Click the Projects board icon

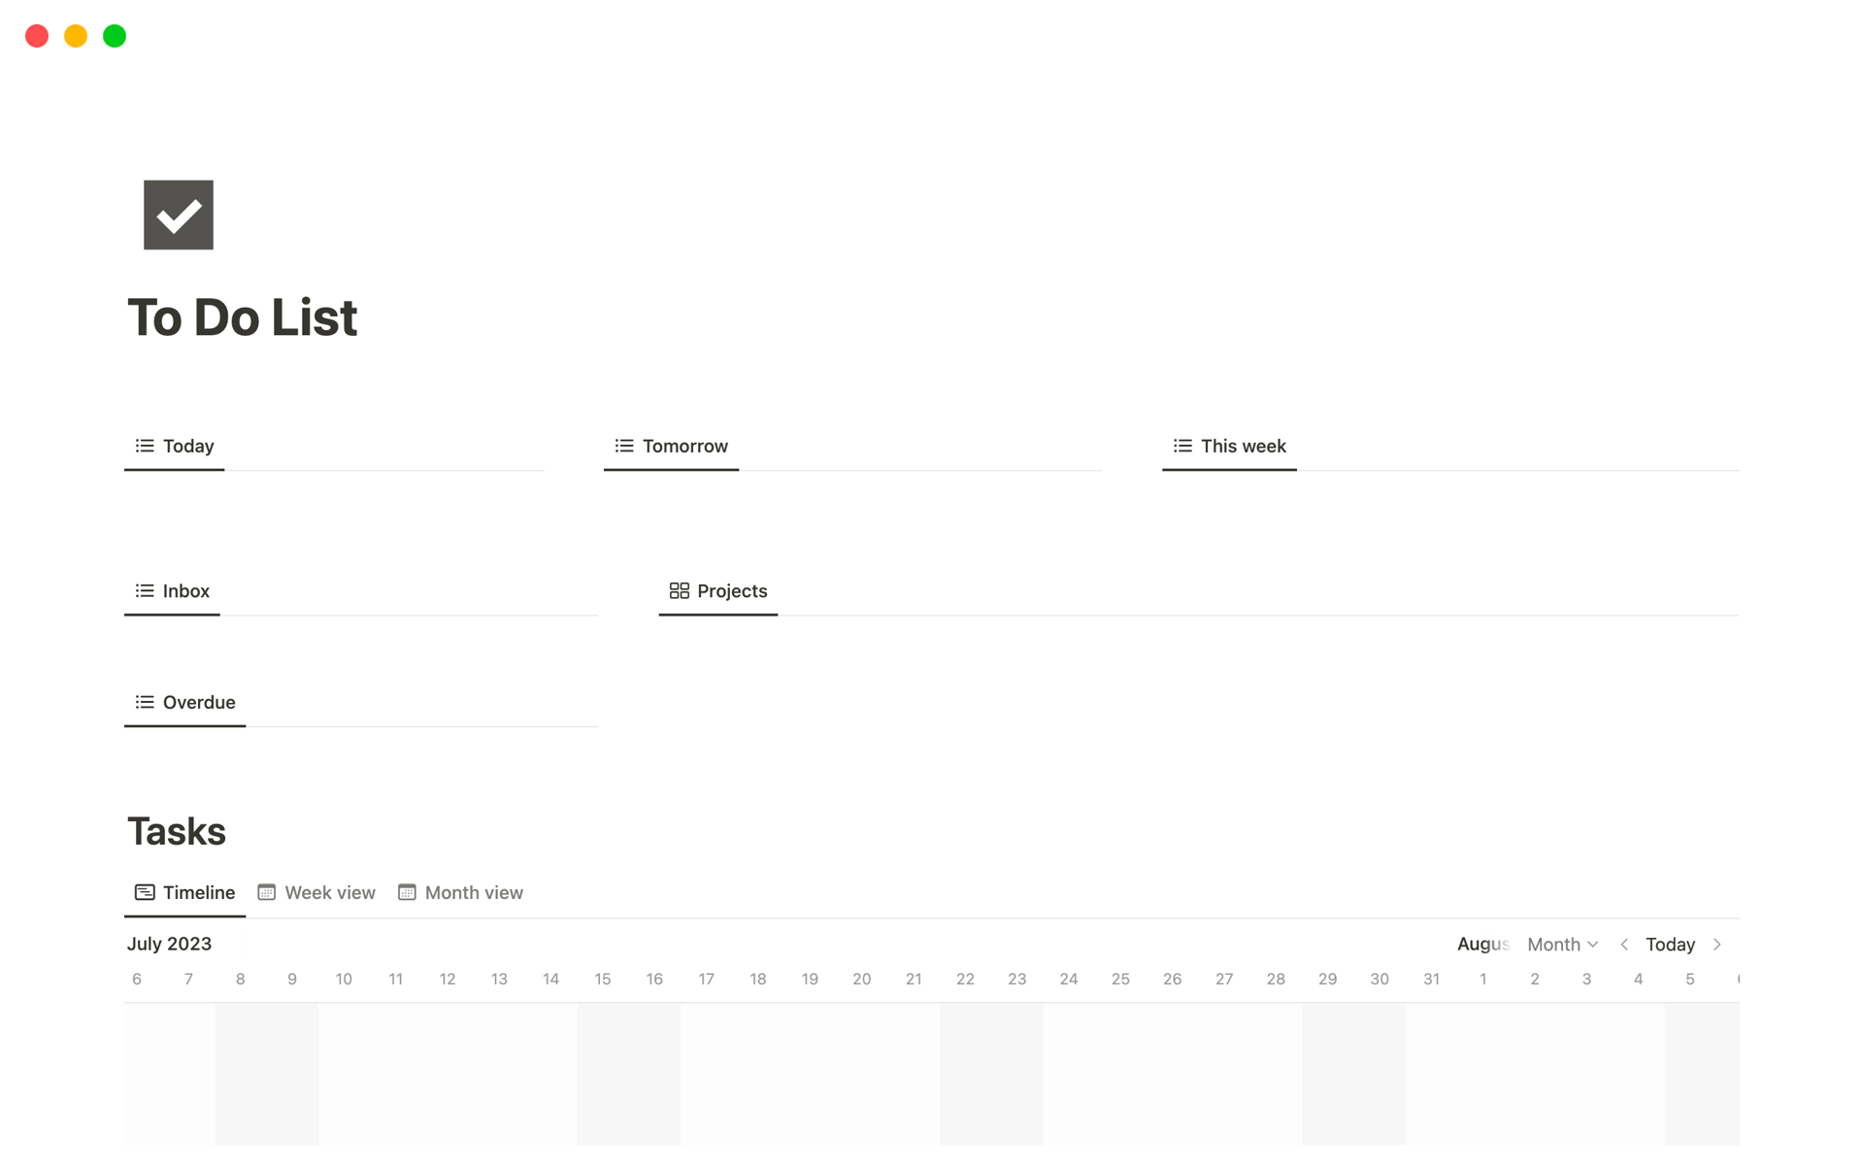(678, 590)
